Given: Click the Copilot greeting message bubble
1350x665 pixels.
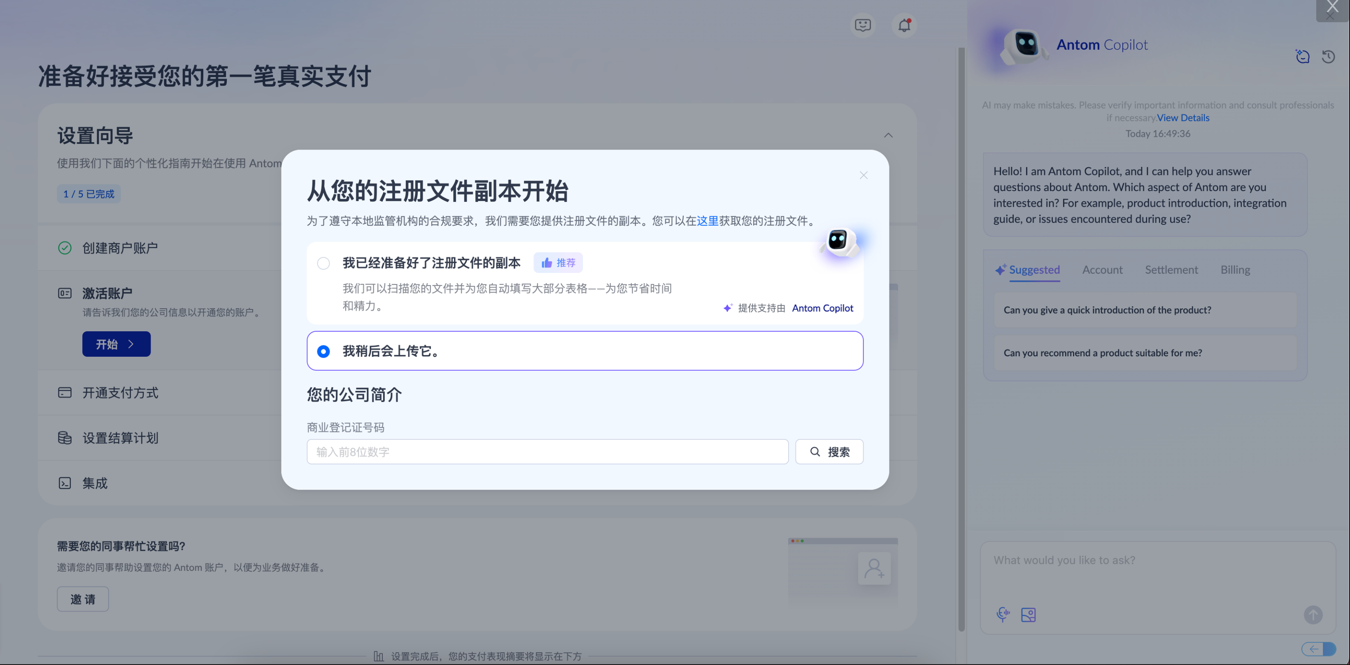Looking at the screenshot, I should click(x=1145, y=195).
